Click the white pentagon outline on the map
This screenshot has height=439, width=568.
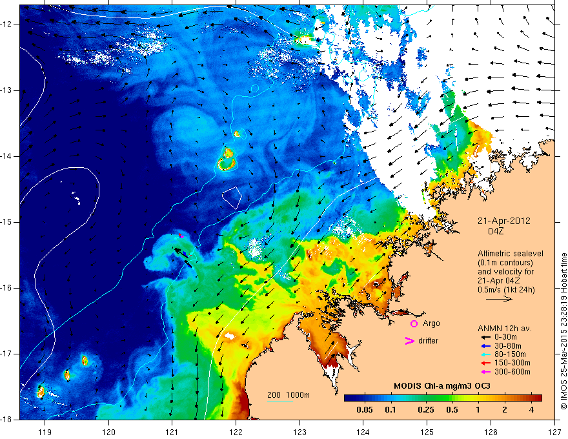click(x=232, y=198)
